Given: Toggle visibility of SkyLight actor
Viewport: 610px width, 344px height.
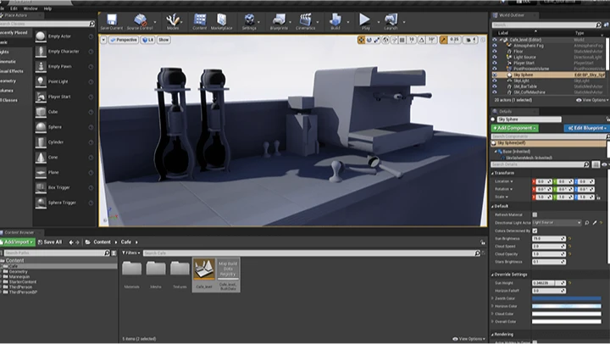Looking at the screenshot, I should (495, 80).
